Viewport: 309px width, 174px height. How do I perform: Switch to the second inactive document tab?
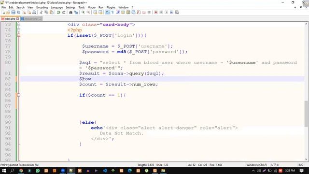click(31, 19)
